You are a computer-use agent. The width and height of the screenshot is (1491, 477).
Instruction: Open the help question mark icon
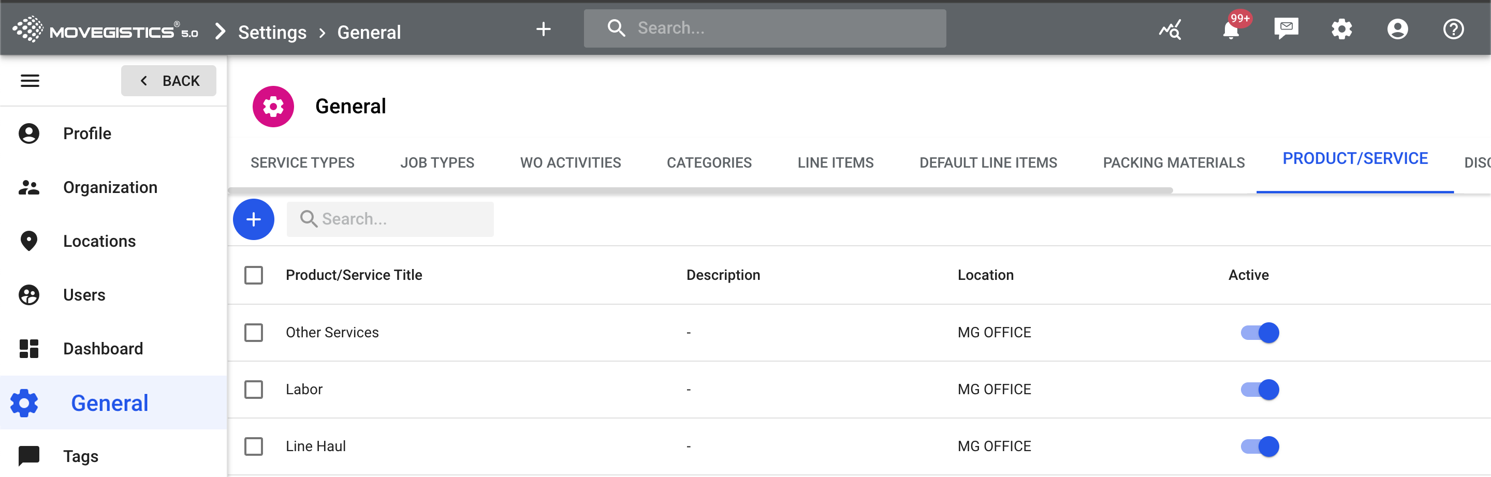pyautogui.click(x=1453, y=29)
